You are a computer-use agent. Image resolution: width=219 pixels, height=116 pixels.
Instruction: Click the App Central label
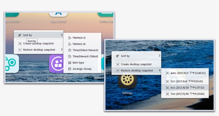point(58,22)
